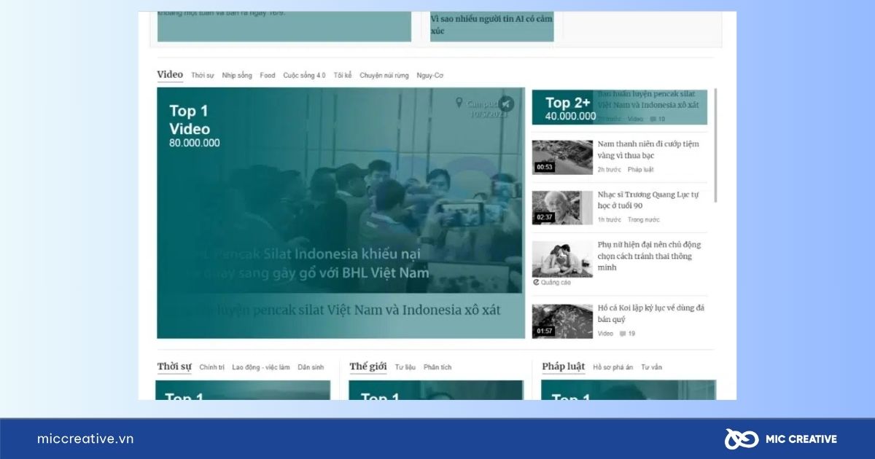Open Chính trị subcategory link

coord(211,367)
